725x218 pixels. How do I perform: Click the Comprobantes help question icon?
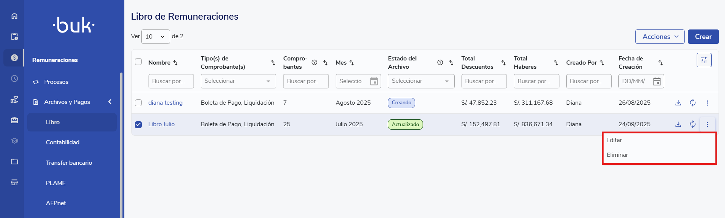(x=314, y=63)
